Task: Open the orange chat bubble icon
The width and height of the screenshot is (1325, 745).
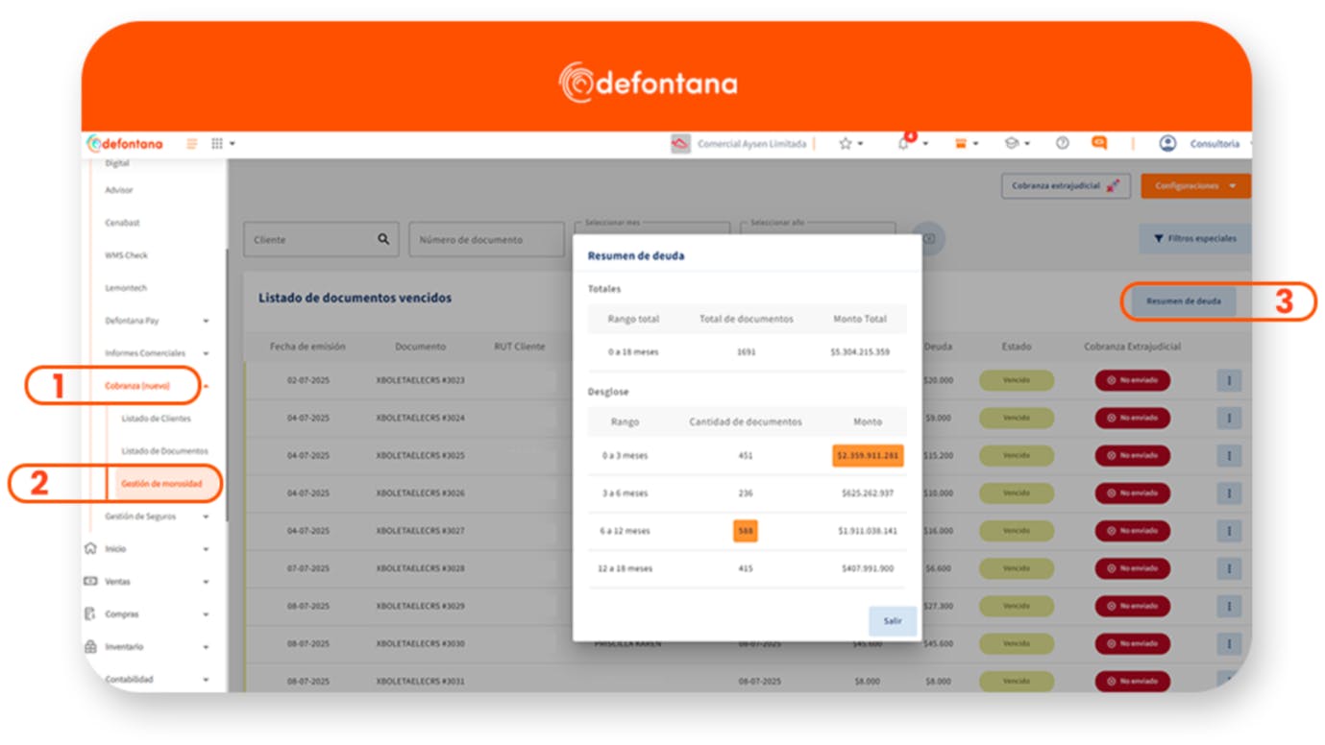Action: point(1099,143)
